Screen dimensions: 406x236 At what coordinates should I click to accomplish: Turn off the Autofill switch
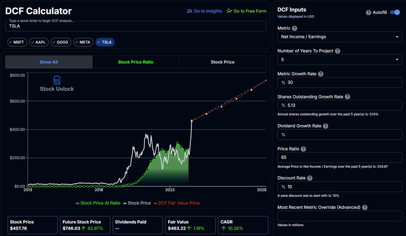pyautogui.click(x=395, y=13)
